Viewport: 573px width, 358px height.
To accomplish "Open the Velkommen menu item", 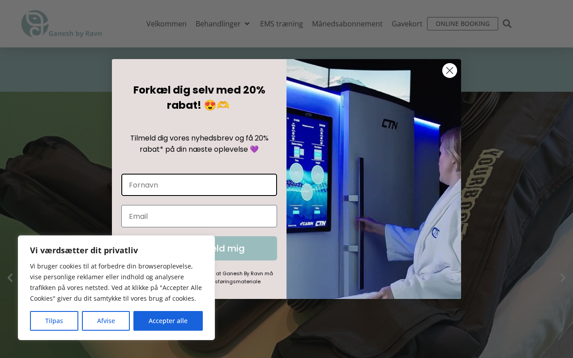I will [167, 24].
